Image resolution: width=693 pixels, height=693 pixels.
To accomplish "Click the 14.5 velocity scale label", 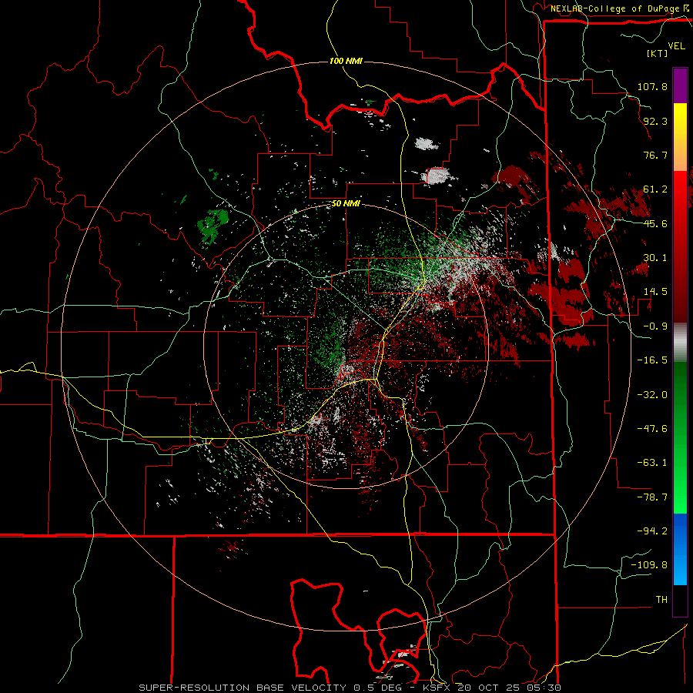I will pyautogui.click(x=655, y=292).
